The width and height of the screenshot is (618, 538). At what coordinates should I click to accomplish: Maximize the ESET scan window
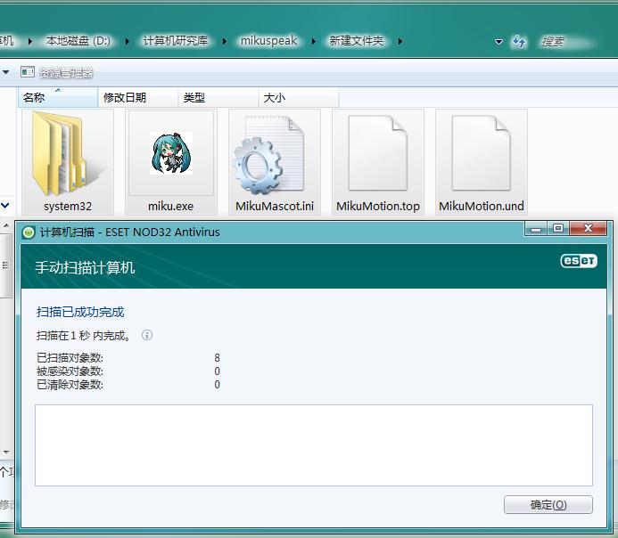coord(558,229)
